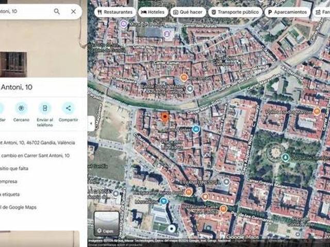Filter map by Restaurantes
Screen dimensions: 330x247
click(x=115, y=12)
